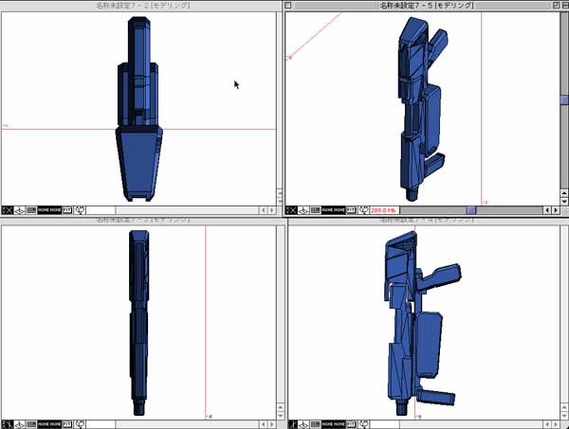Click the FIT button in window 7-4

pos(351,424)
